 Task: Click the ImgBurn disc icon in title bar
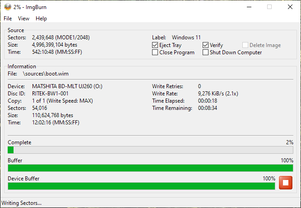[7, 7]
